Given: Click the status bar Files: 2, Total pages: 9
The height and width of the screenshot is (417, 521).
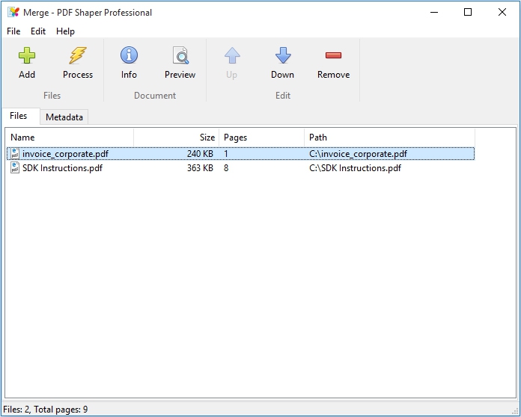Looking at the screenshot, I should pyautogui.click(x=46, y=410).
